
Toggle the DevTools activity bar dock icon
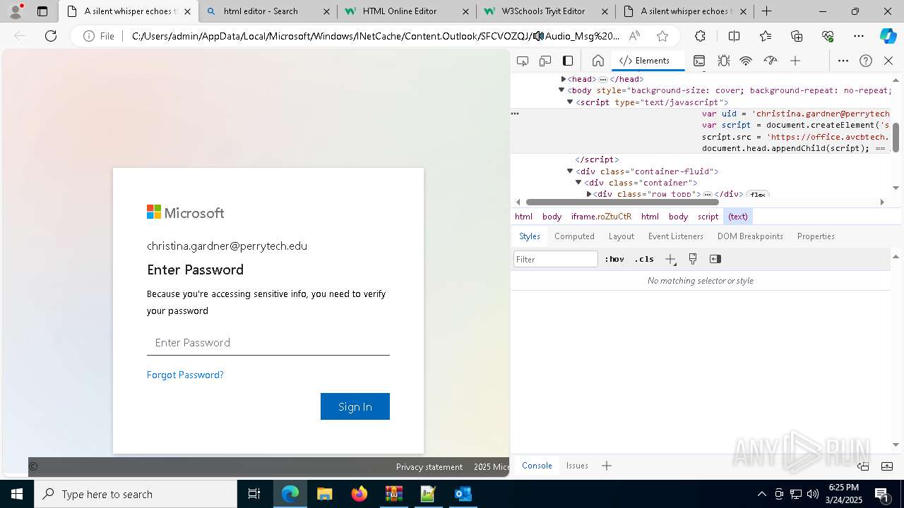(x=568, y=61)
